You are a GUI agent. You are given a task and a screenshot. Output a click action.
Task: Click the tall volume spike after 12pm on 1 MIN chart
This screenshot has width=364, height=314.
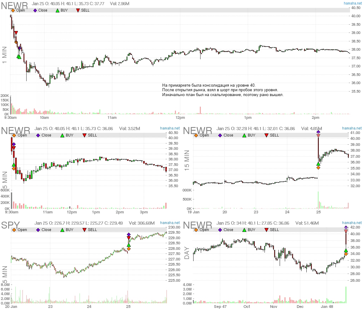point(201,110)
